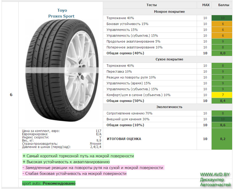Select the 'Страна-производитель:' label

40,144
